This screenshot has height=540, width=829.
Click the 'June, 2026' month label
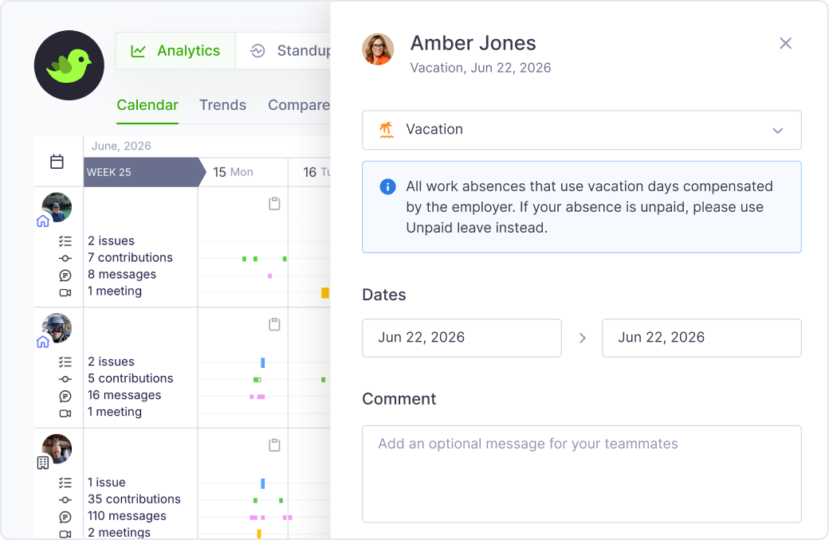pos(121,146)
